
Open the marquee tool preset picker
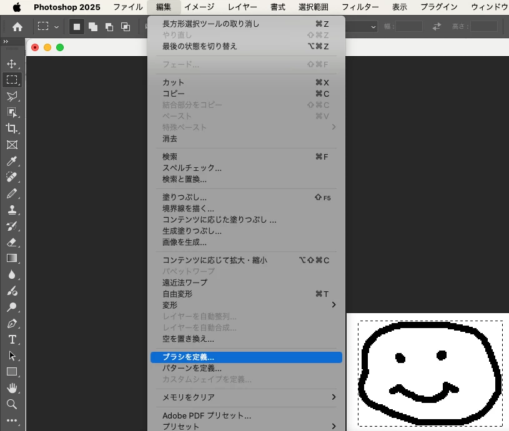pos(48,27)
